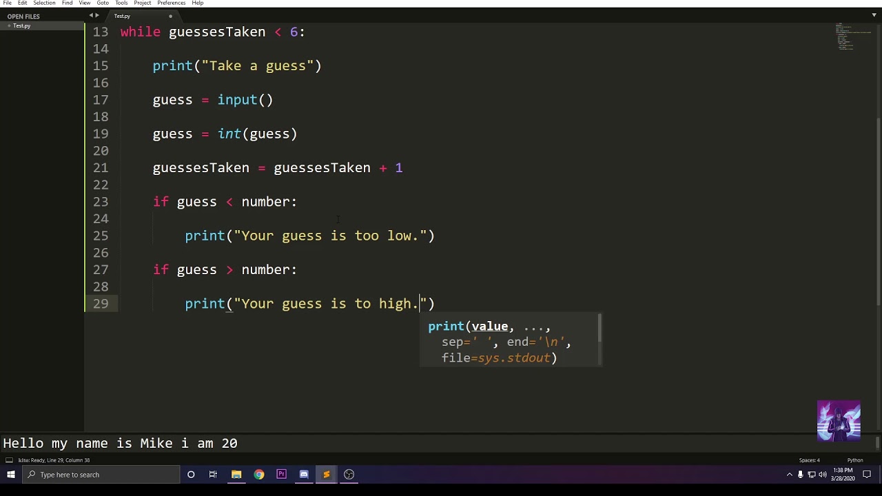Viewport: 882px width, 496px height.
Task: Open the Goto menu
Action: pos(103,3)
